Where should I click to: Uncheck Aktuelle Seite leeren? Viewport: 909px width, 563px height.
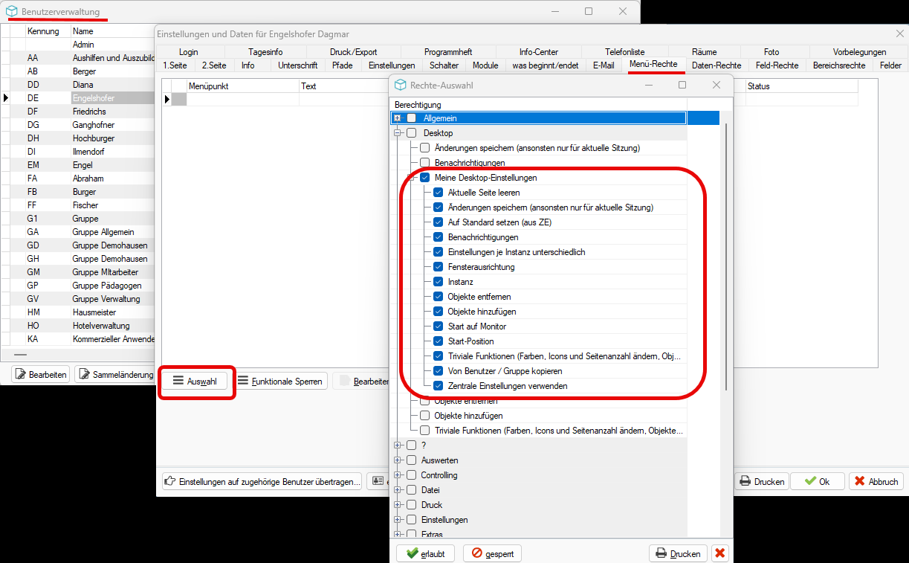(439, 193)
